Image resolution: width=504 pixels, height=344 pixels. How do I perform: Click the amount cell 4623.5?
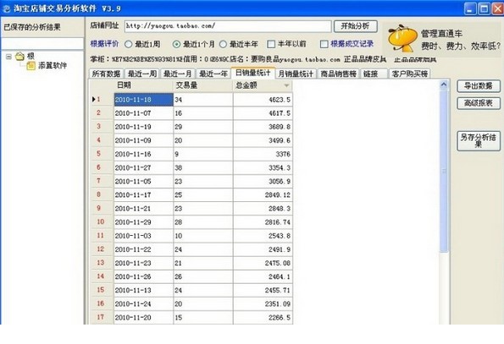click(263, 100)
